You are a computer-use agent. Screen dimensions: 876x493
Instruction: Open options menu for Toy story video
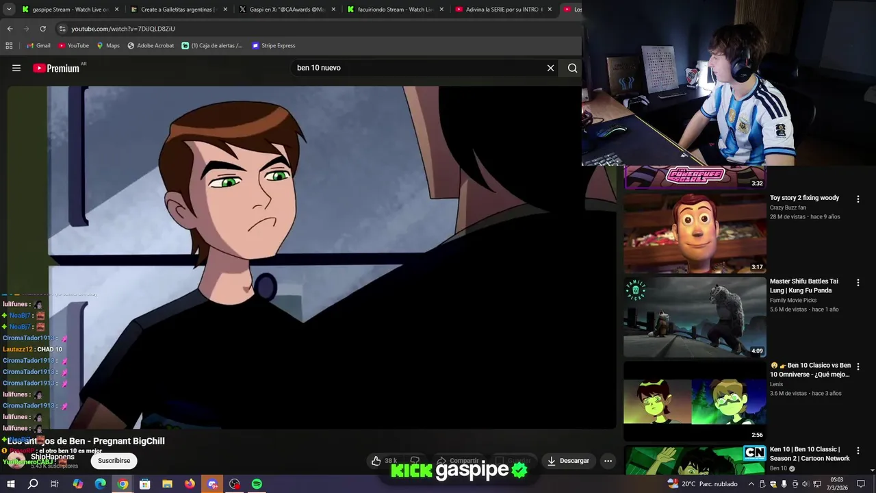pos(858,199)
